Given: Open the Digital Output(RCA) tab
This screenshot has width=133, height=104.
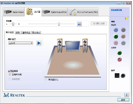Looking at the screenshot, I should (x=55, y=12).
